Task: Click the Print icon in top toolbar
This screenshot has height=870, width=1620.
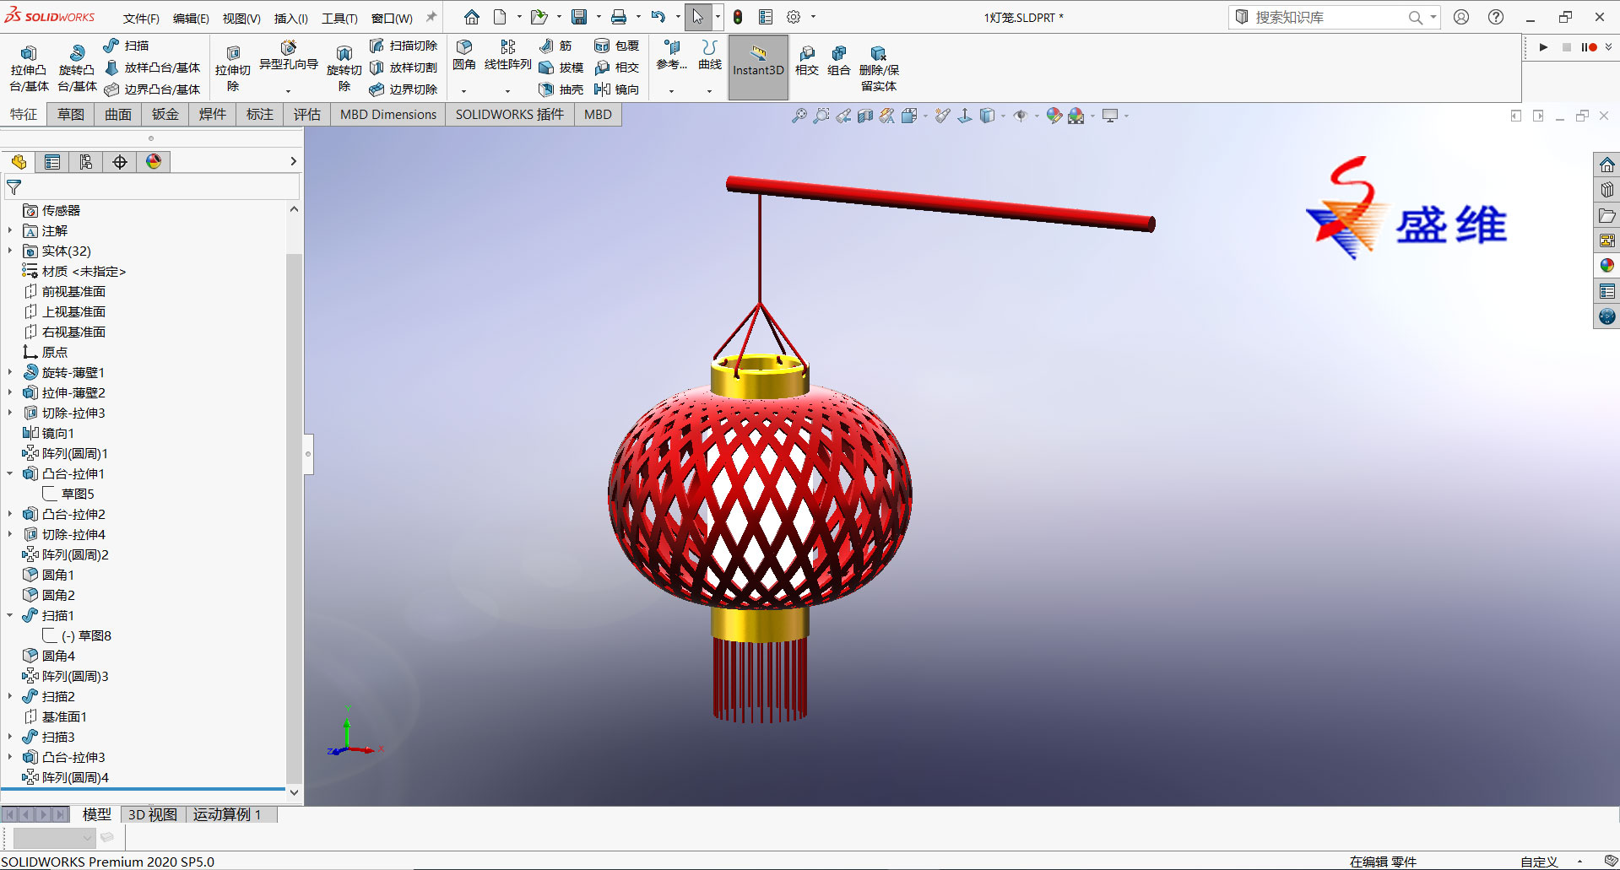Action: (x=619, y=17)
